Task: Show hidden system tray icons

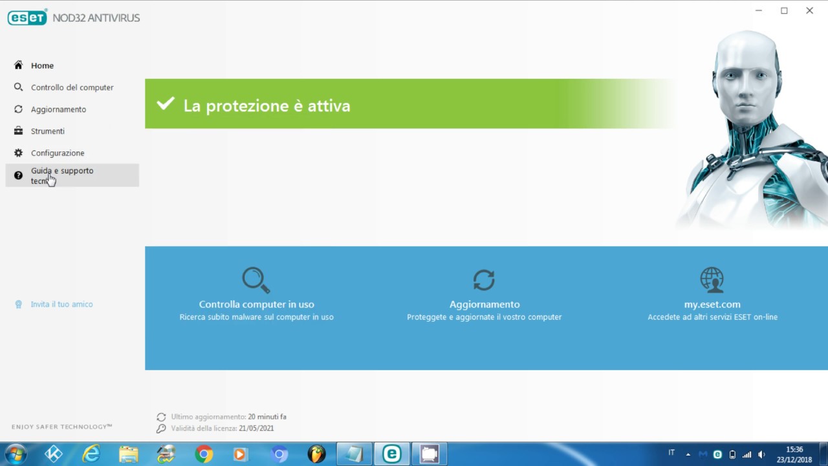Action: (x=688, y=454)
